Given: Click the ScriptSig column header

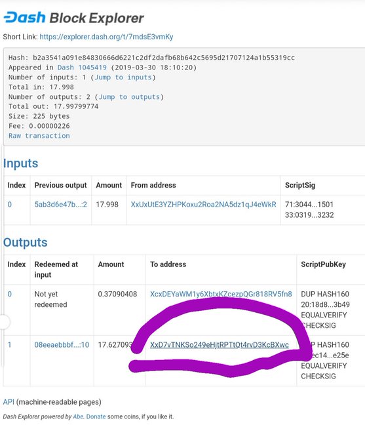Looking at the screenshot, I should pos(300,186).
